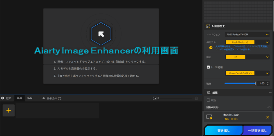
Task: Click the 書き出し設定 monitor gear icon
Action: (x=209, y=117)
